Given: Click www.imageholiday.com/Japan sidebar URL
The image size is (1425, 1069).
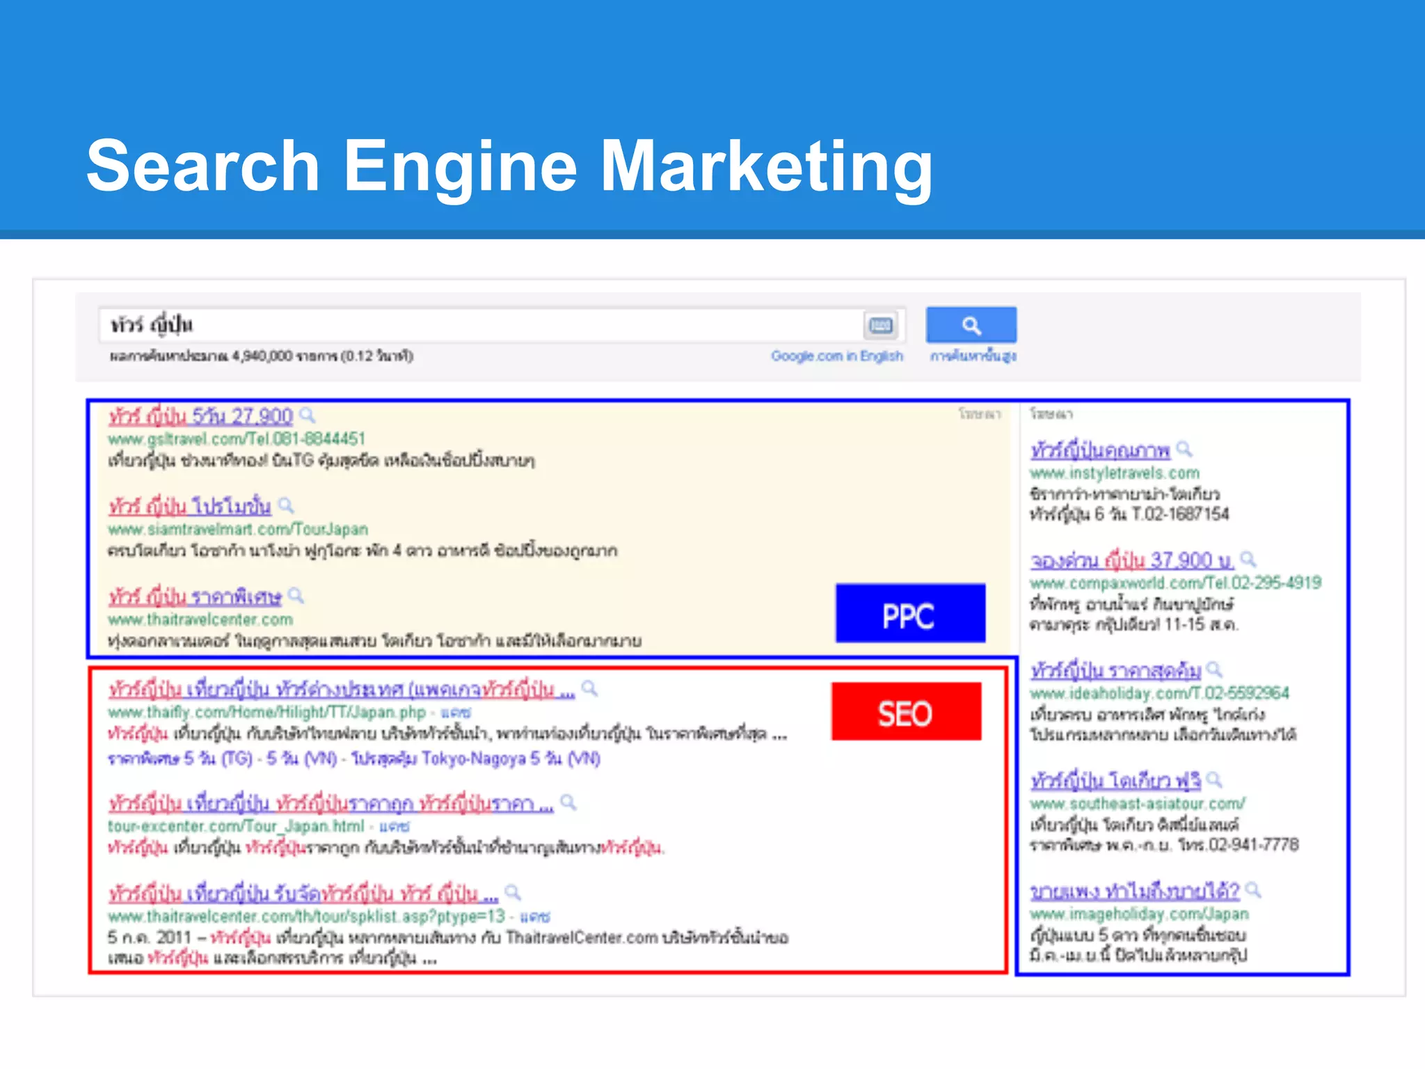Looking at the screenshot, I should click(1140, 914).
